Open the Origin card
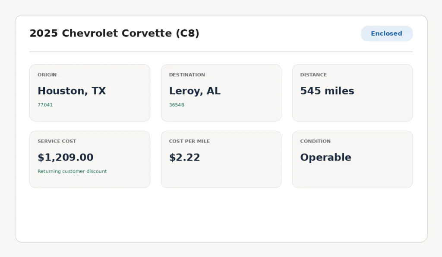 click(90, 93)
